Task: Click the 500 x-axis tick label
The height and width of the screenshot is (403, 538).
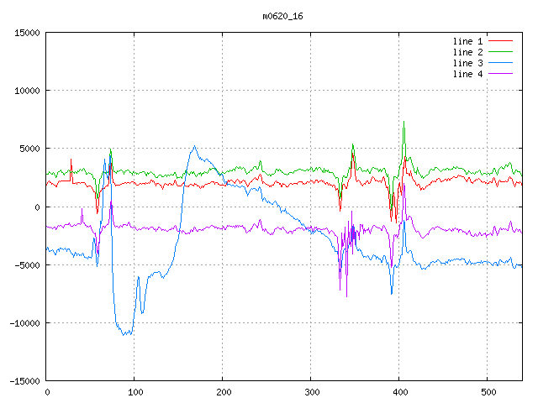Action: (487, 392)
